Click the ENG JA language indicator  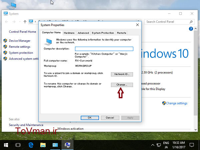coord(166,145)
